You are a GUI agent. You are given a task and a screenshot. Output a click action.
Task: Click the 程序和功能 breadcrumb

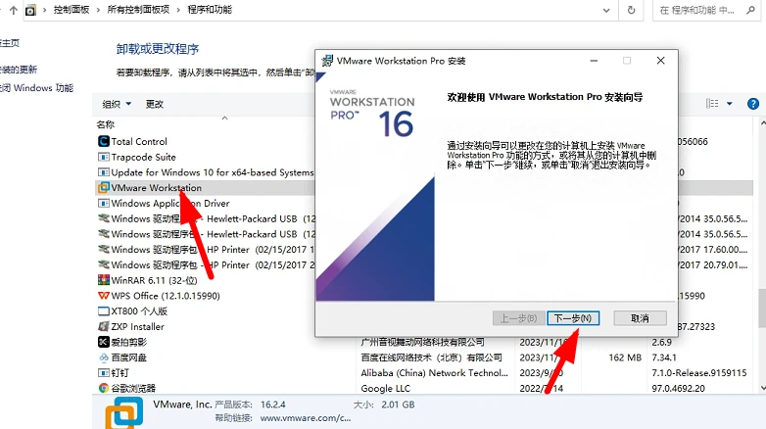(x=210, y=10)
